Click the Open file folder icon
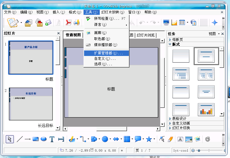Screen dimensions: 230x158 click(29, 23)
